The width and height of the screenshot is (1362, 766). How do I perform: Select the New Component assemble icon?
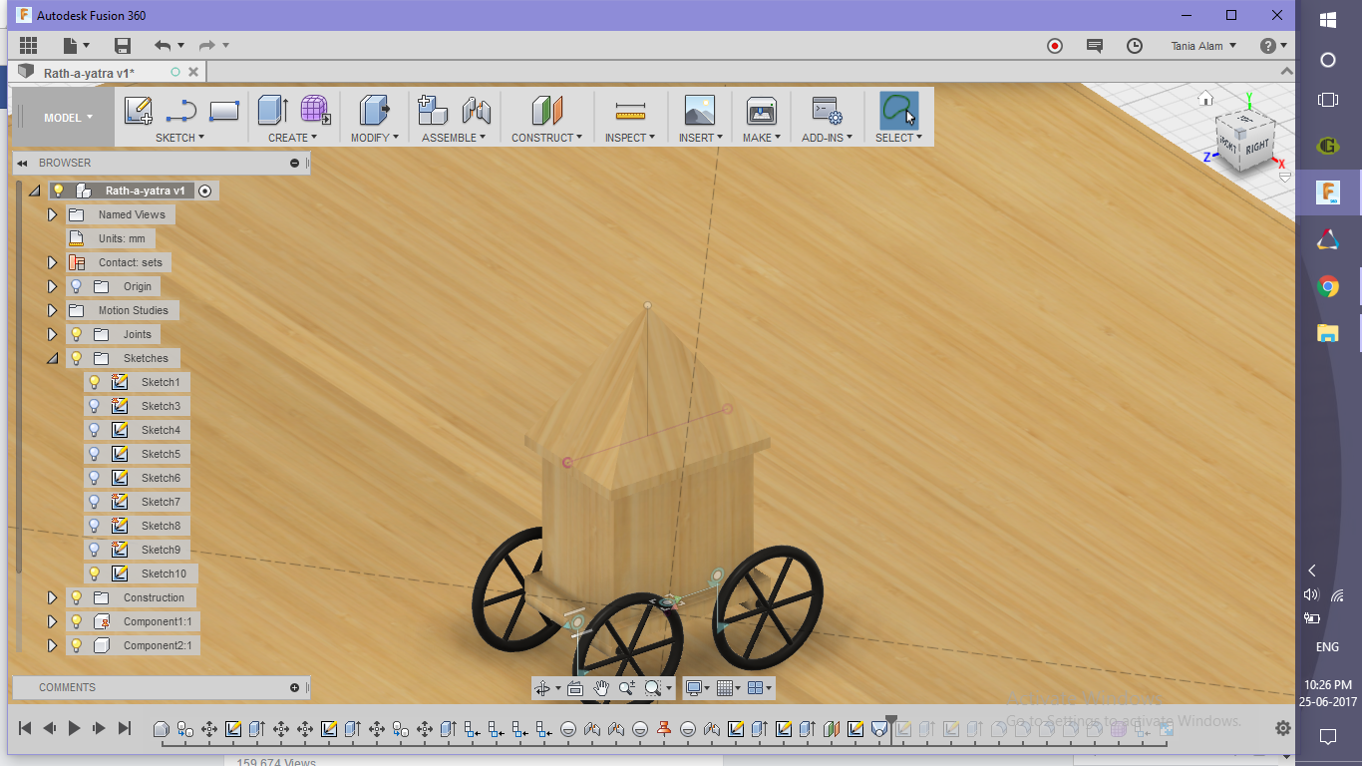click(432, 110)
